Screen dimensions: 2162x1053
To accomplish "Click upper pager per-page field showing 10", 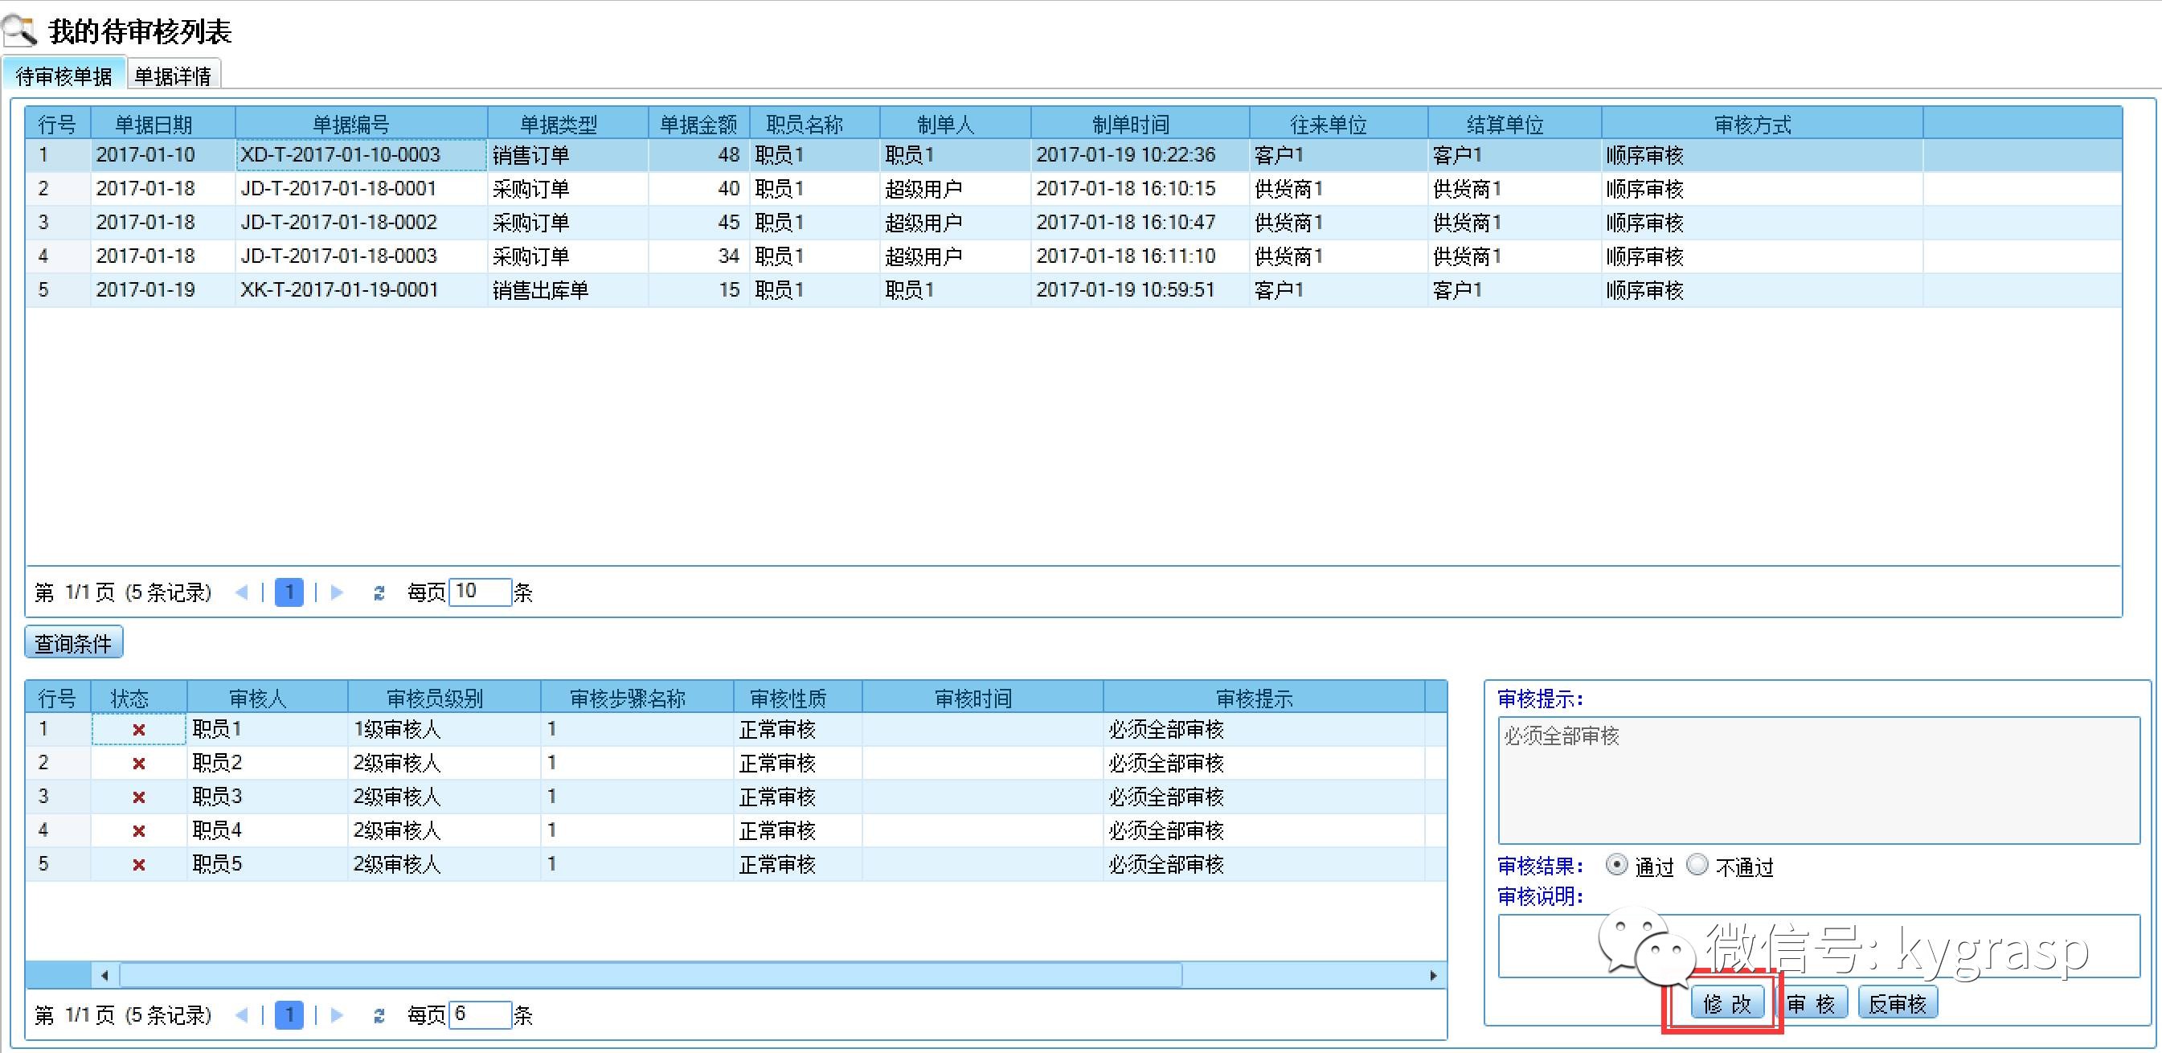I will click(x=480, y=591).
